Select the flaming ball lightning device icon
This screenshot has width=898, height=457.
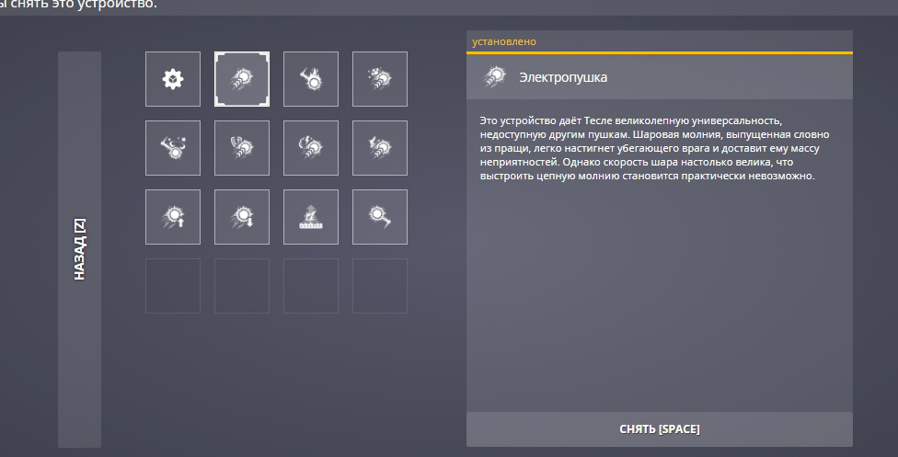(311, 79)
